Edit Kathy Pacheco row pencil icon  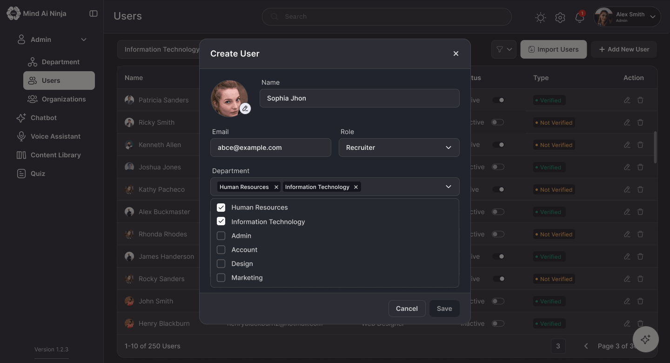(x=627, y=189)
